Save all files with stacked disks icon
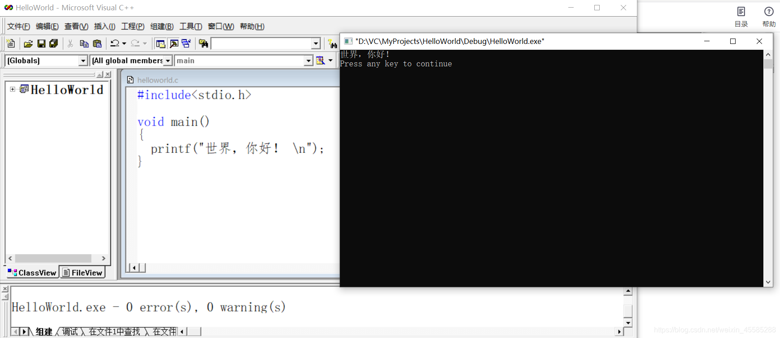The height and width of the screenshot is (338, 780). click(54, 43)
